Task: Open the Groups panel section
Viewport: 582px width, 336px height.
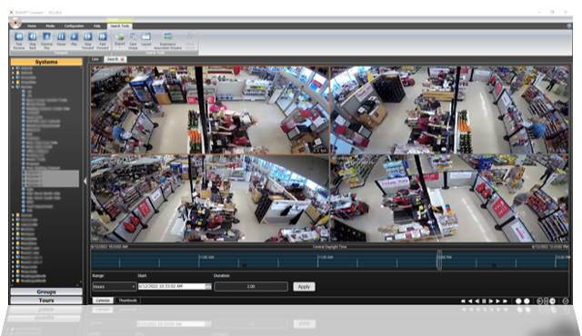Action: tap(46, 292)
